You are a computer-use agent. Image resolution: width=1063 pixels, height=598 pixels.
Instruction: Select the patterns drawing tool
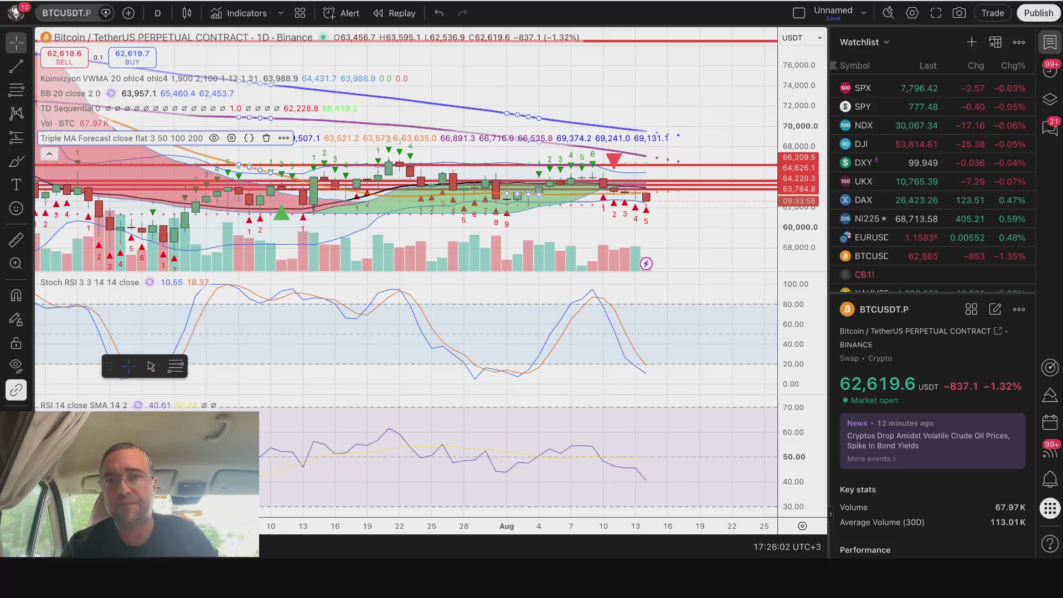[x=16, y=114]
